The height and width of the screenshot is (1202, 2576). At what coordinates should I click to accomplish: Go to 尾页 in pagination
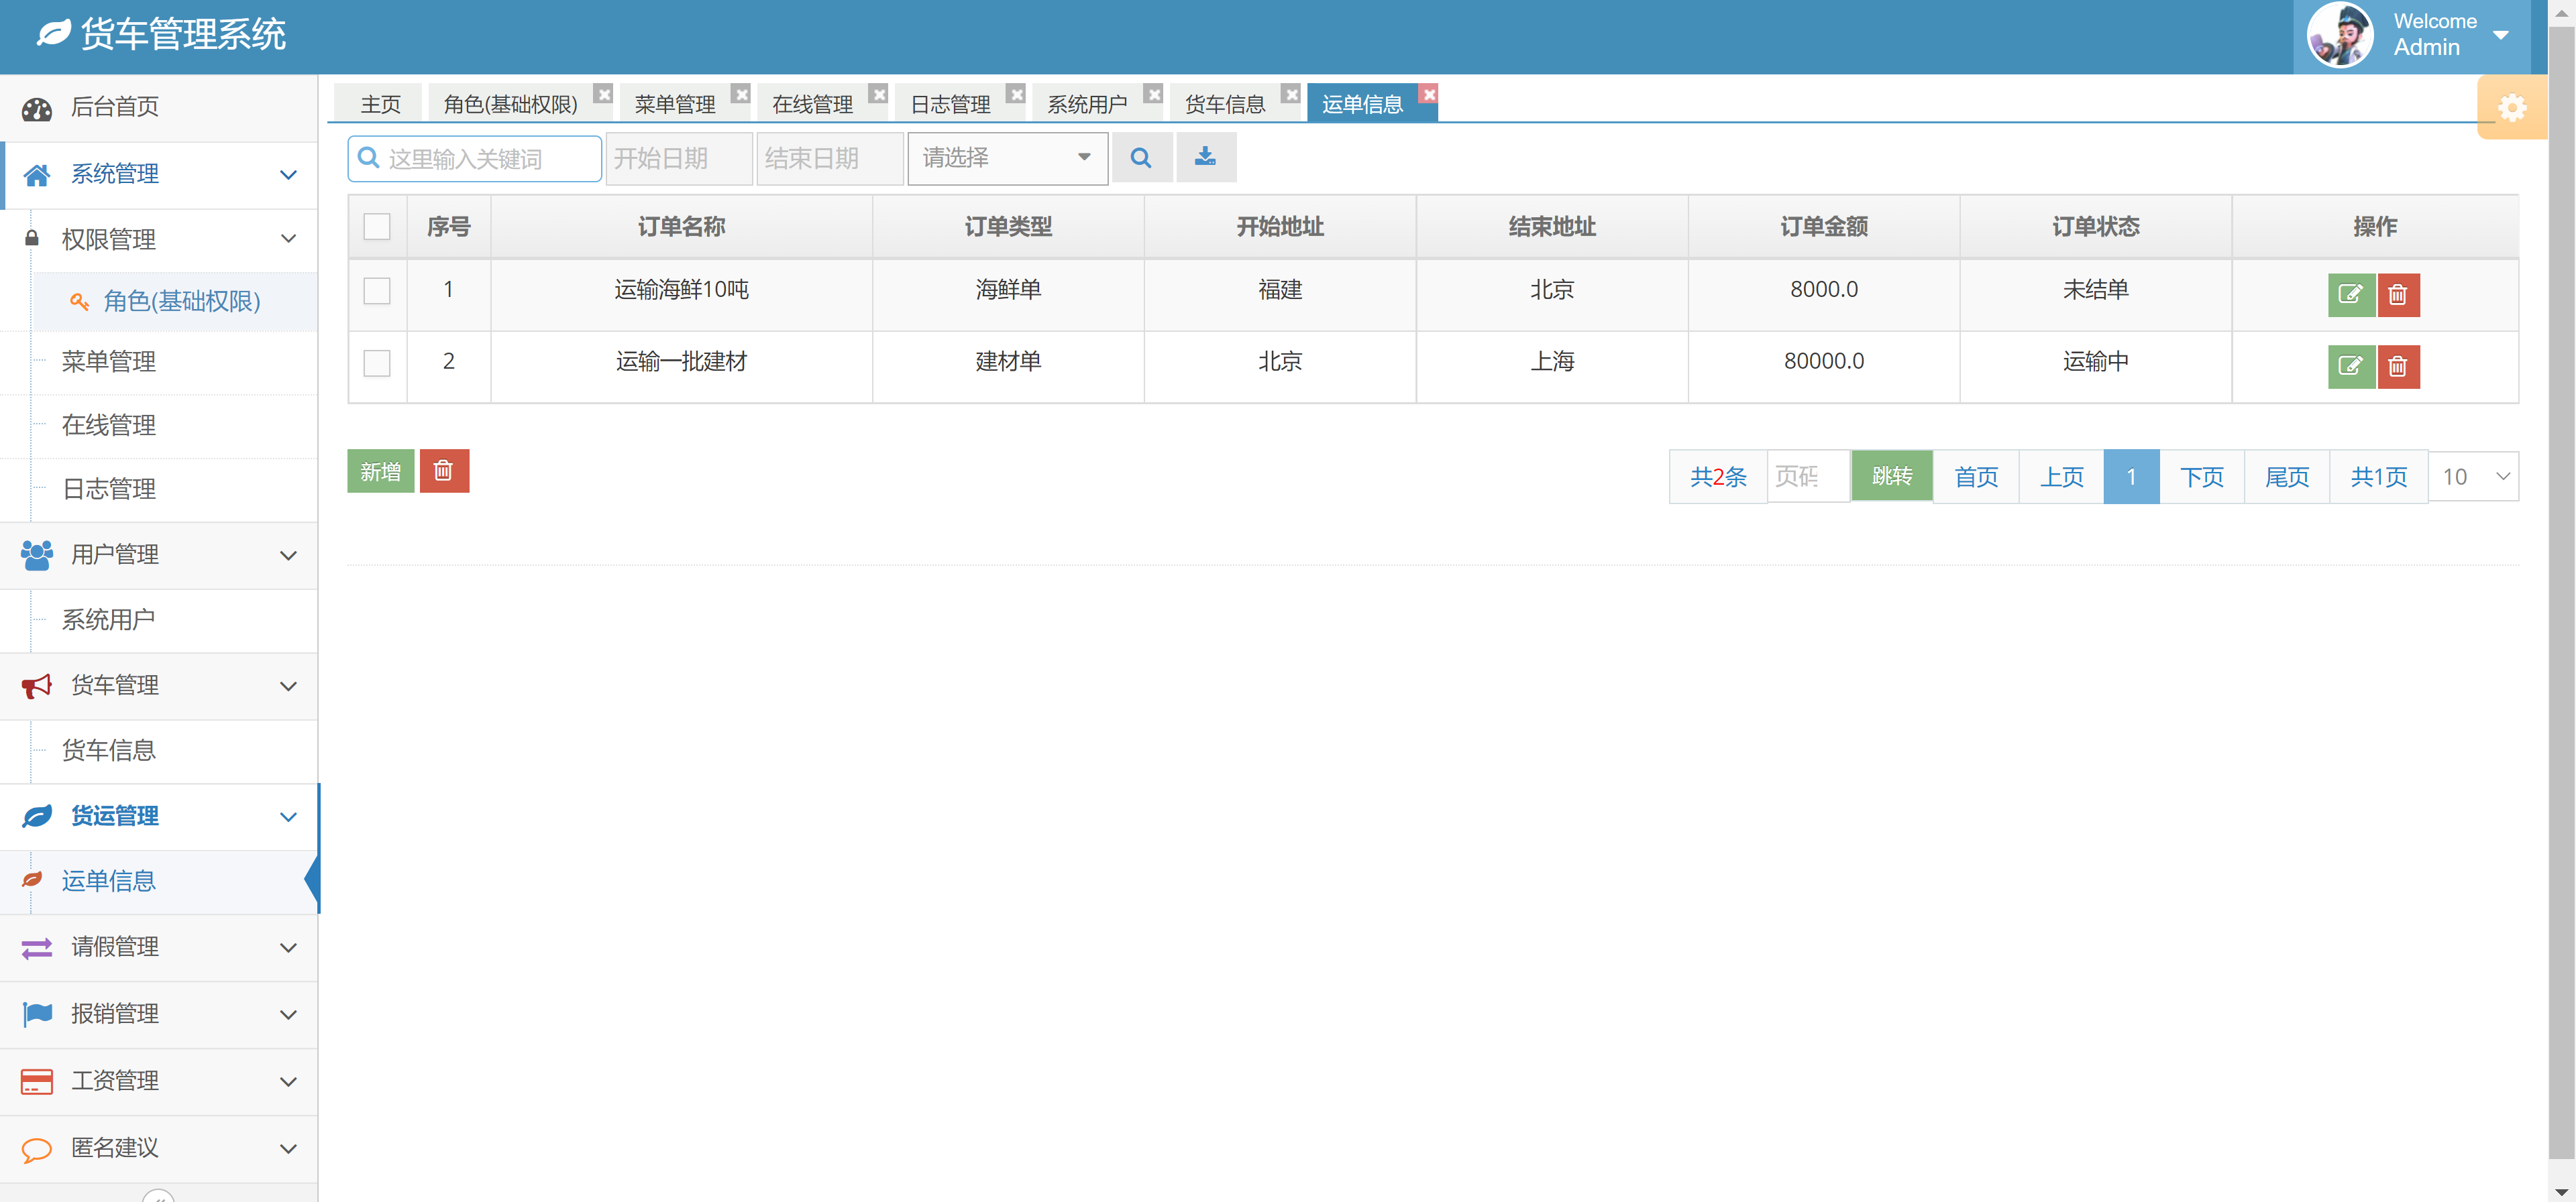[2287, 477]
